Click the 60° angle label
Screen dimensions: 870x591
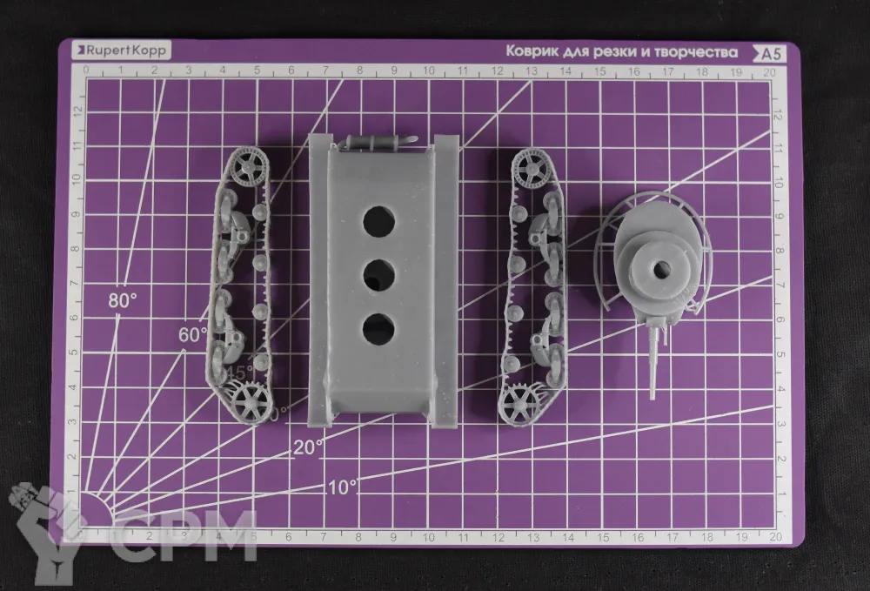192,334
